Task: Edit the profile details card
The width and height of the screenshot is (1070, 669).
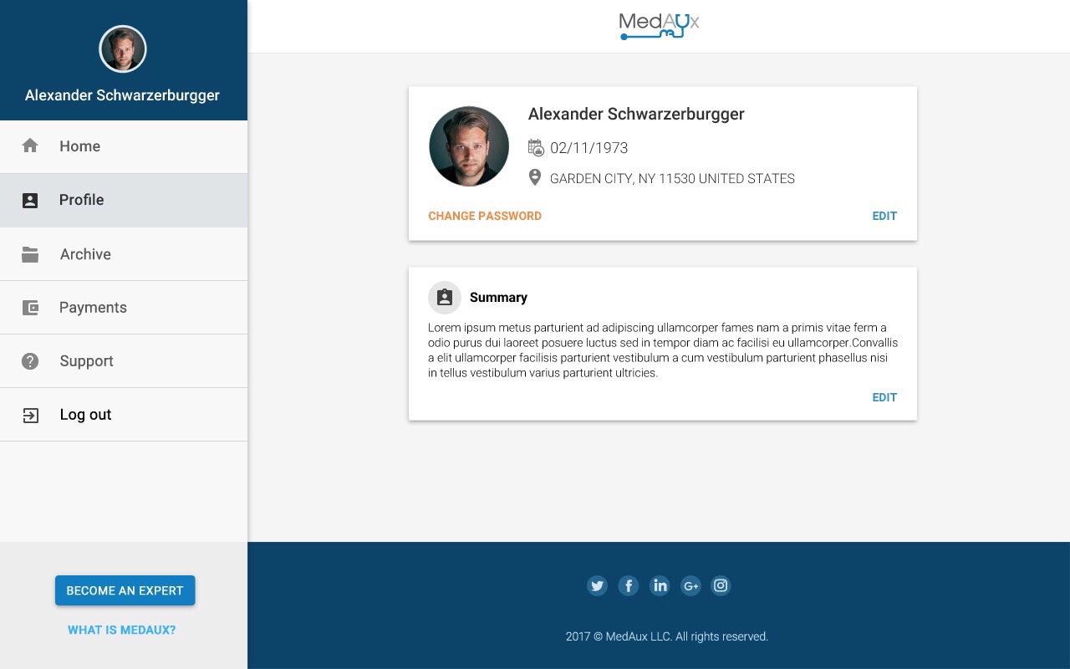Action: pos(884,216)
